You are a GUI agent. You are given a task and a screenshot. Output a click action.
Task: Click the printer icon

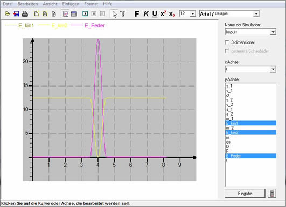click(x=25, y=13)
